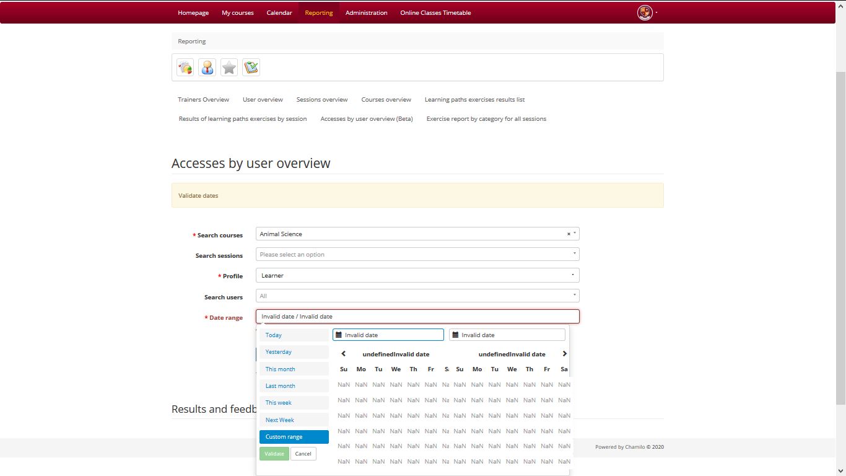
Task: Open the Profile dropdown showing Learner
Action: 417,275
